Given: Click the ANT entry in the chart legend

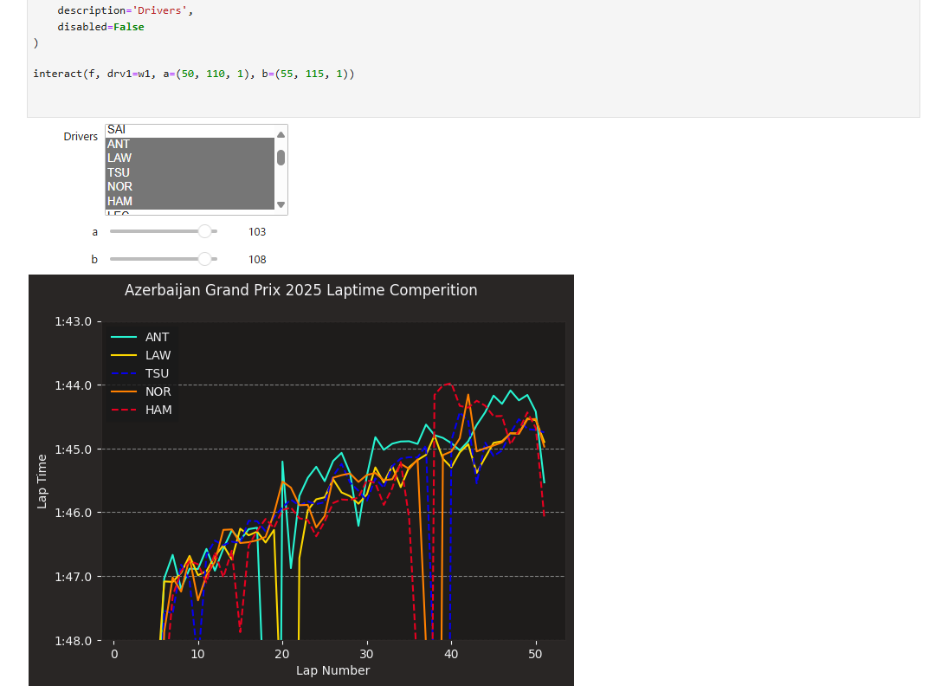Looking at the screenshot, I should (x=140, y=337).
